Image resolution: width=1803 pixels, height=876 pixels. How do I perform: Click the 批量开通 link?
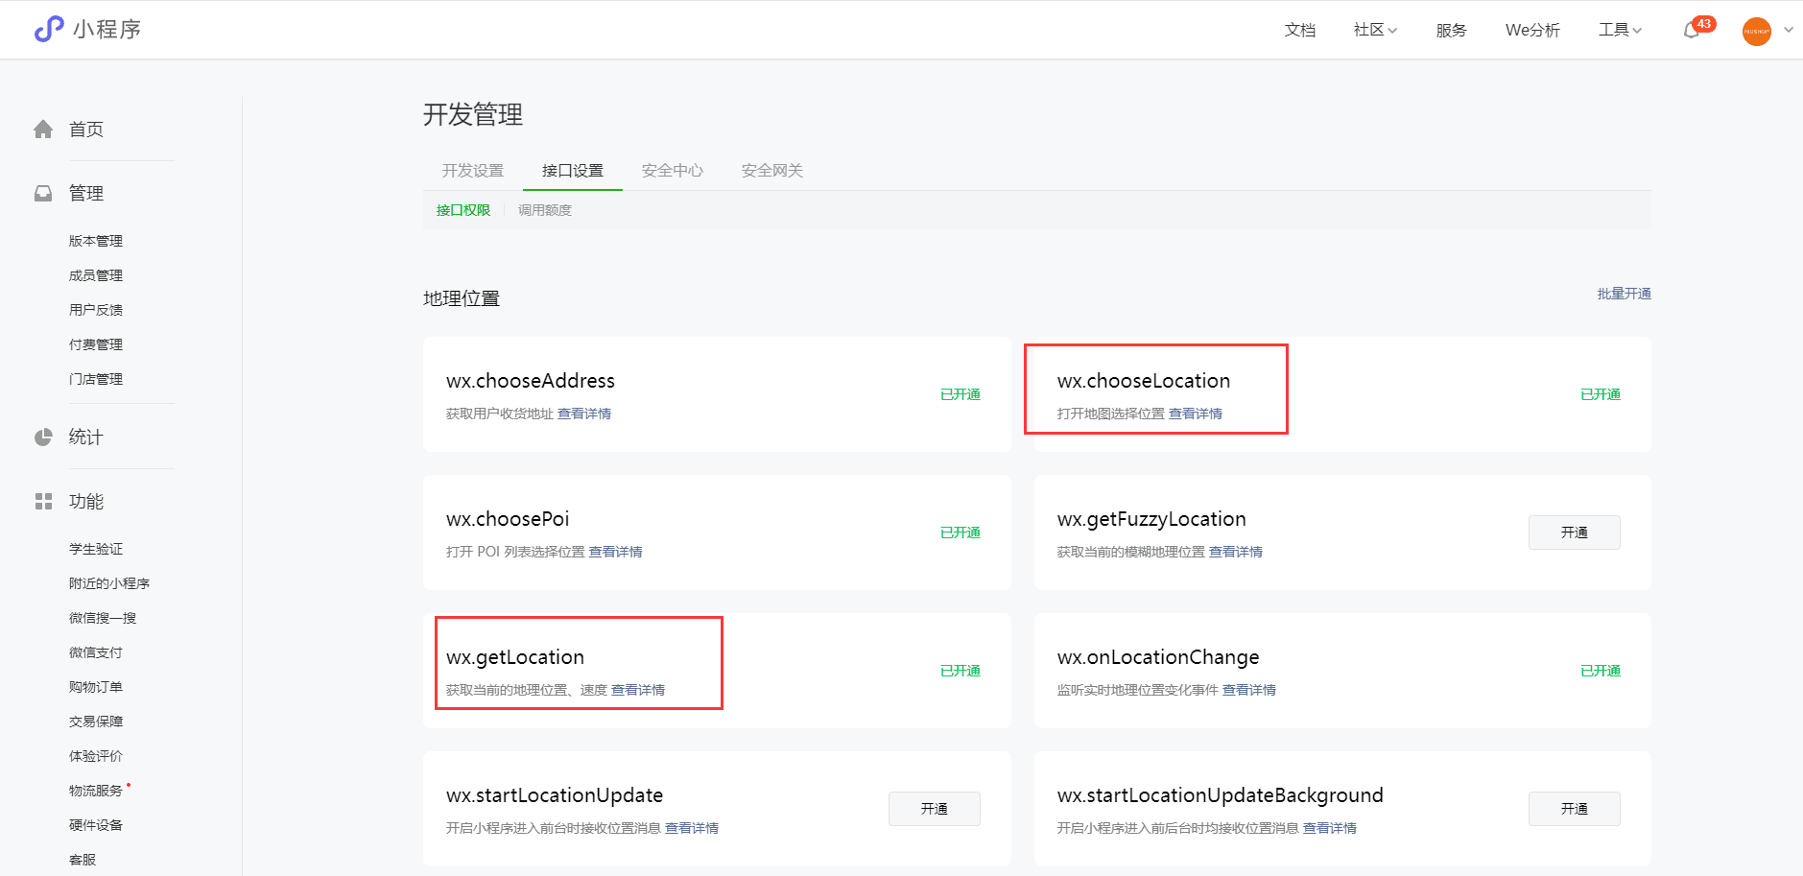[1624, 294]
